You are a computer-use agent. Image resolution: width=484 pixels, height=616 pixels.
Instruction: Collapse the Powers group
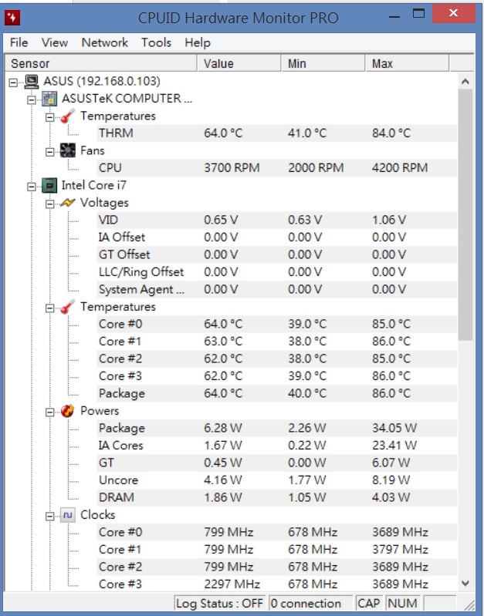(x=49, y=412)
